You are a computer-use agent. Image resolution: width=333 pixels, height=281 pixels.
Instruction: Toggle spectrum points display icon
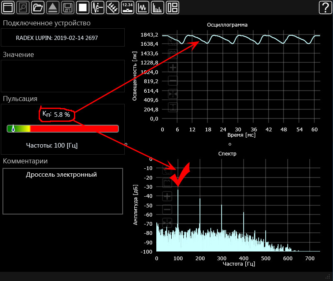(167, 170)
